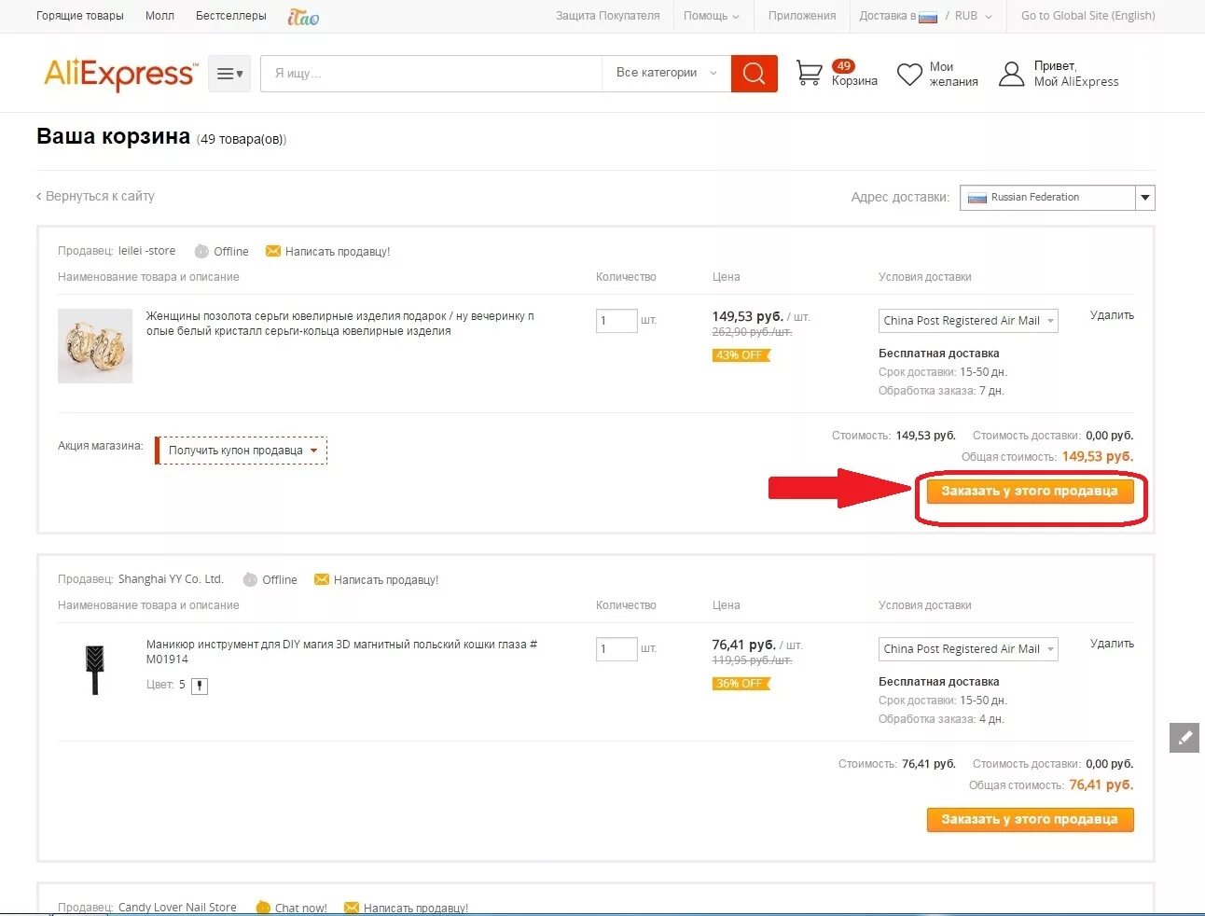Click Мой AliExpress account link
Viewport: 1205px width, 916px height.
pyautogui.click(x=1075, y=82)
